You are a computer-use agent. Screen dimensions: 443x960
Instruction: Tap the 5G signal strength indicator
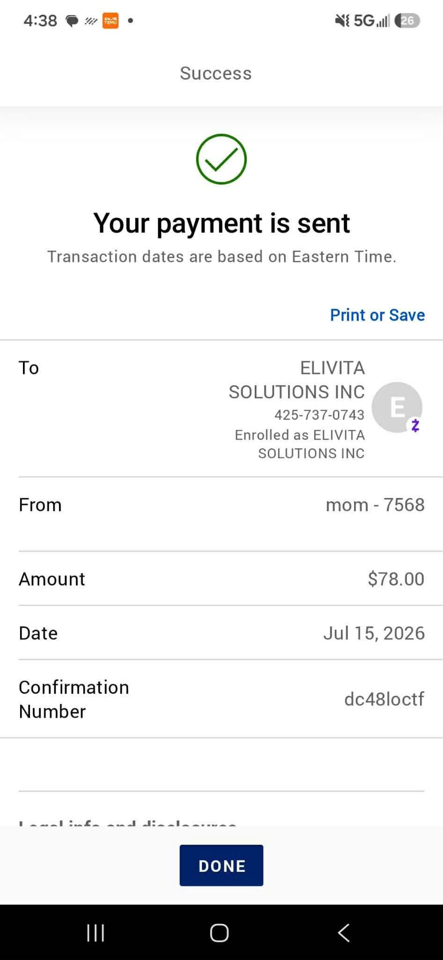pos(371,21)
